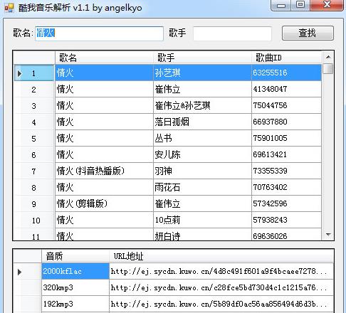The width and height of the screenshot is (346, 313).
Task: Click the 音质 column header
Action: 75,256
